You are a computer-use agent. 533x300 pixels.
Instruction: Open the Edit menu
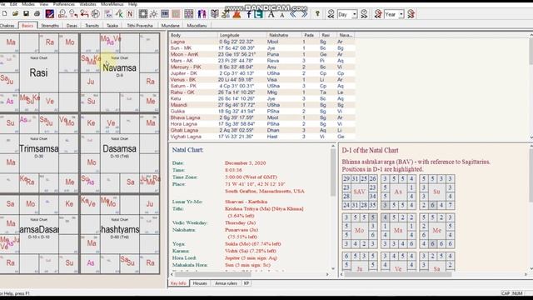click(13, 4)
